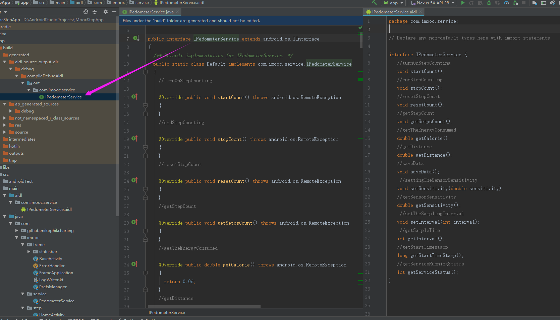Switch to IPedometerService.java tab
560x320 pixels.
click(x=151, y=12)
